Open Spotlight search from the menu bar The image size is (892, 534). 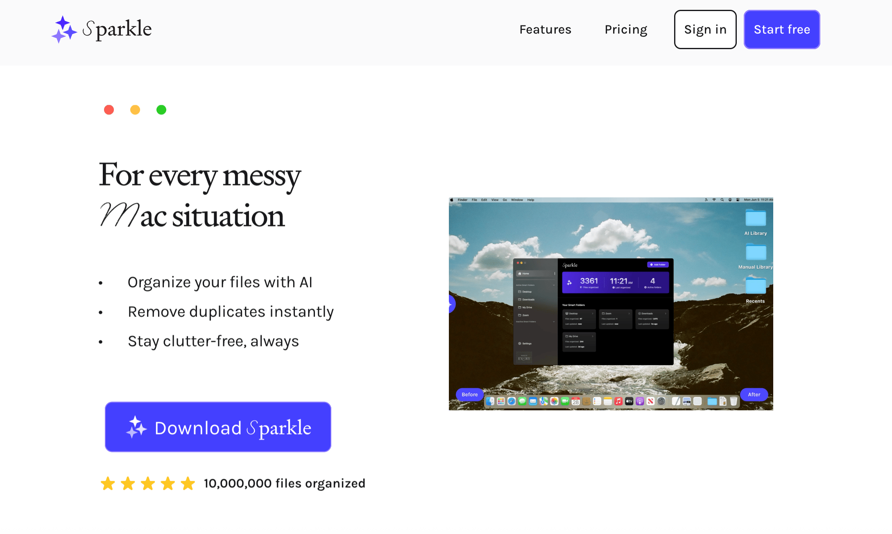point(722,200)
